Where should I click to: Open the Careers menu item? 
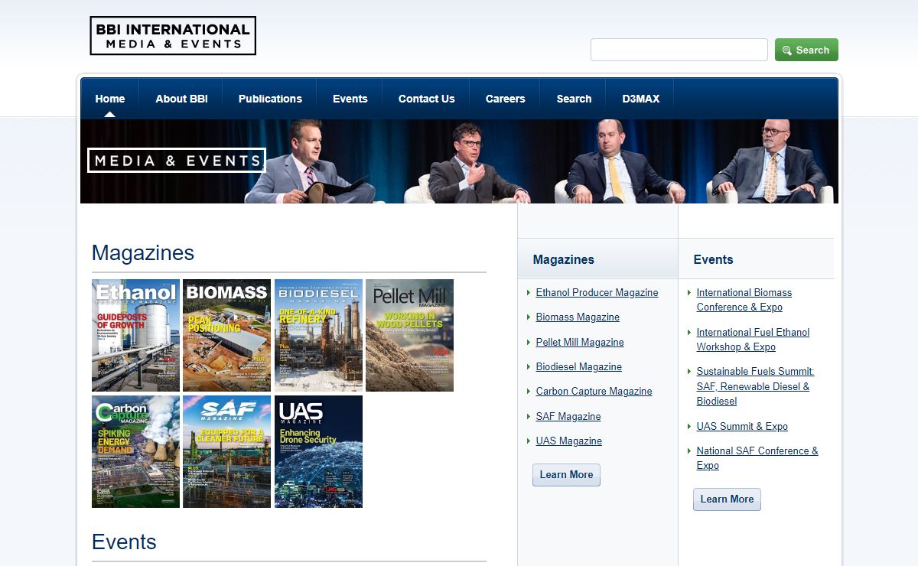pyautogui.click(x=506, y=99)
